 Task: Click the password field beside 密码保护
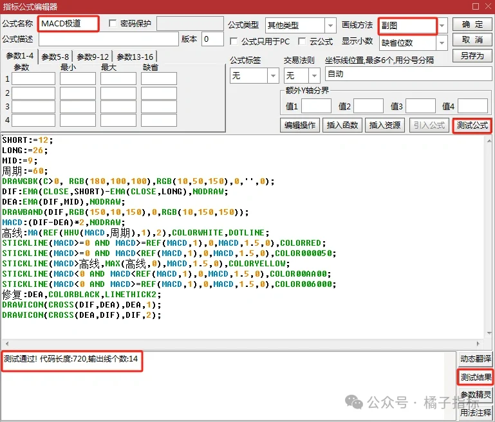190,24
